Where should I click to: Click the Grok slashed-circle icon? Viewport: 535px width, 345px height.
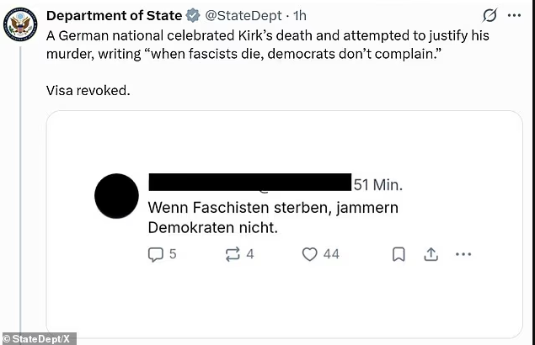point(489,16)
